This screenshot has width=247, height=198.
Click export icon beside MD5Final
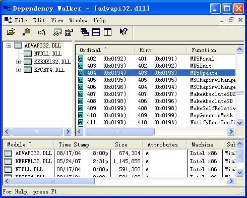(81, 59)
